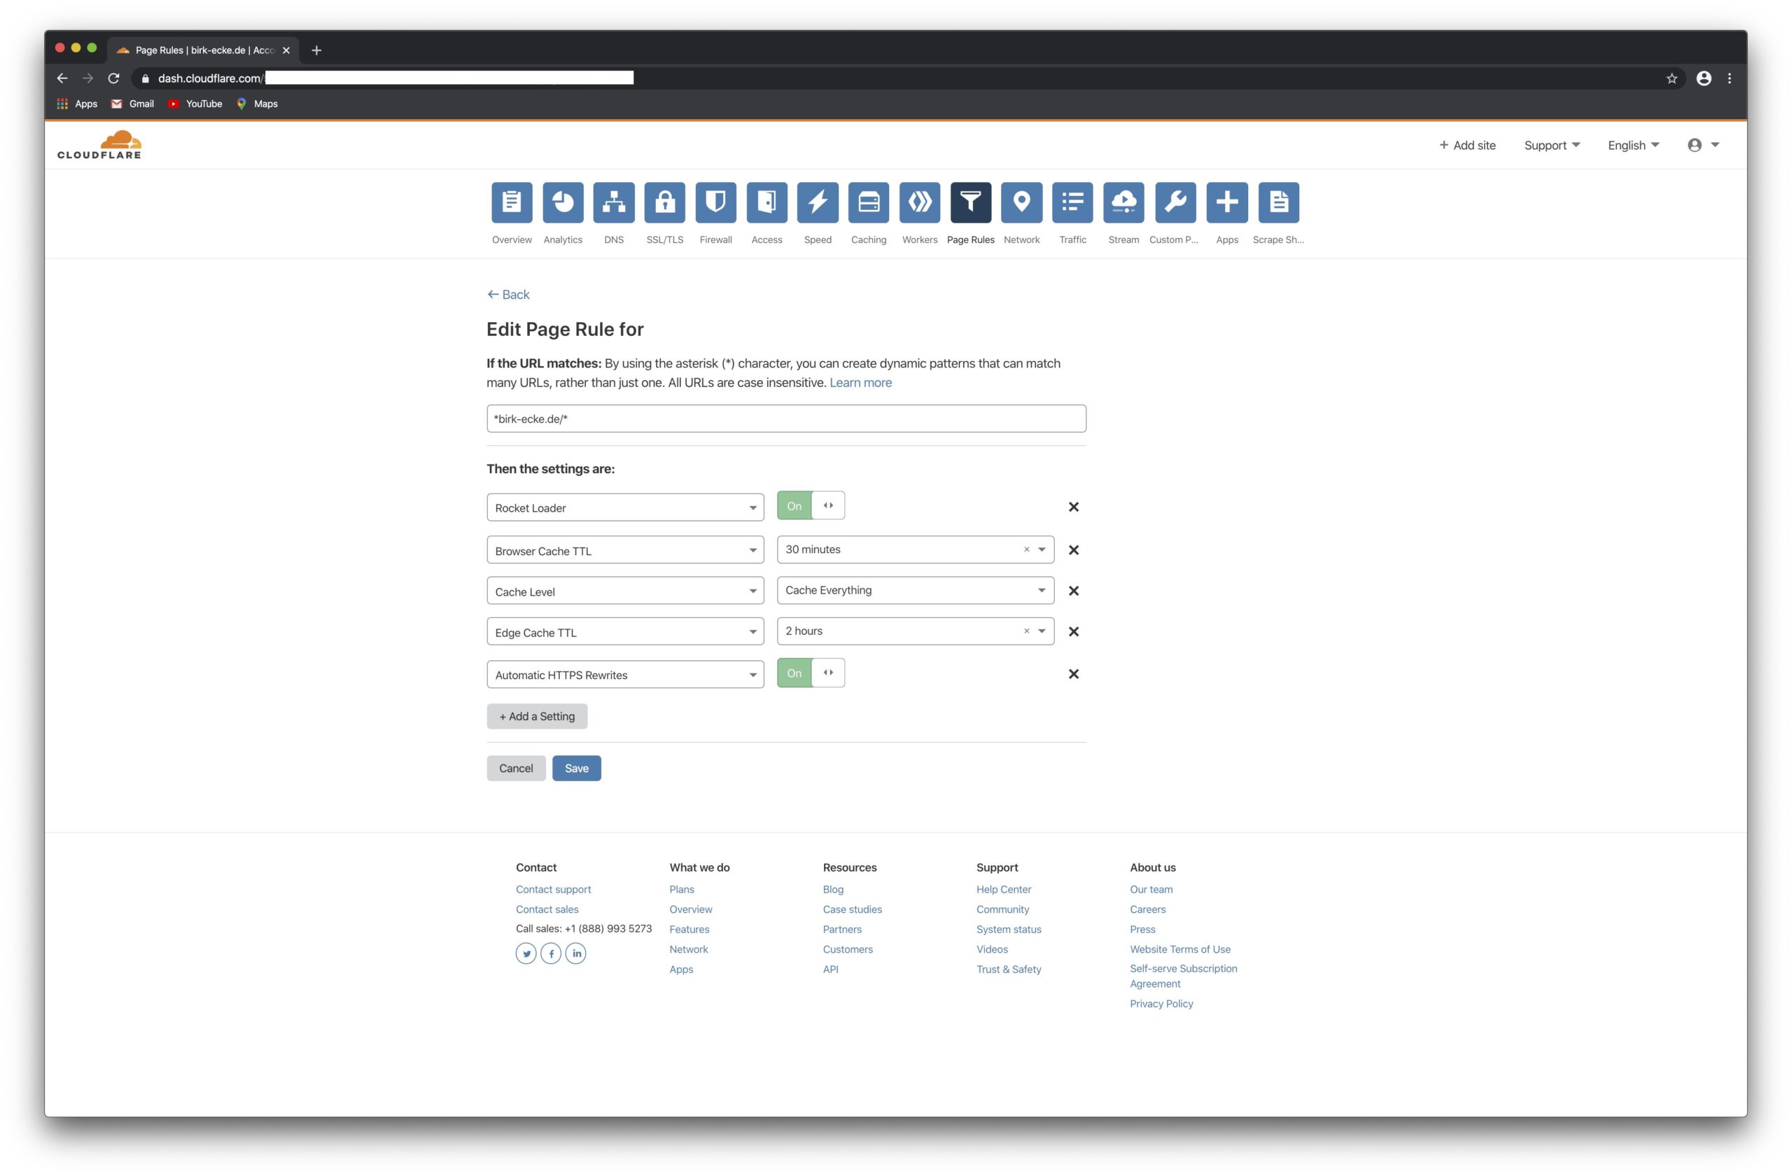Open the Custom Pages wrench icon
Screen dimensions: 1792x1176
tap(1175, 202)
